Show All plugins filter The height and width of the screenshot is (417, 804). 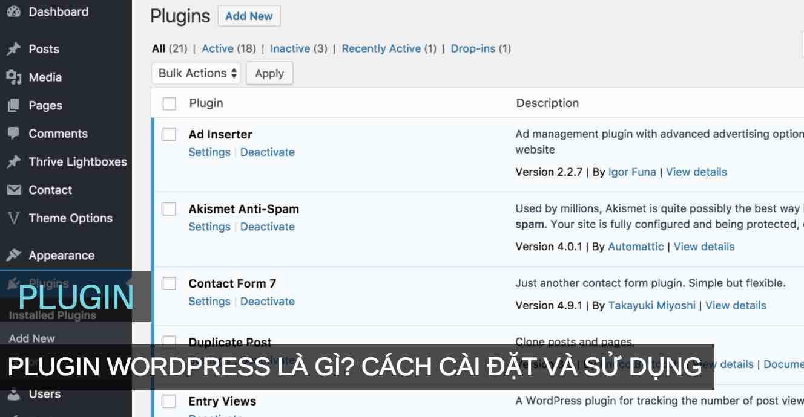point(159,48)
